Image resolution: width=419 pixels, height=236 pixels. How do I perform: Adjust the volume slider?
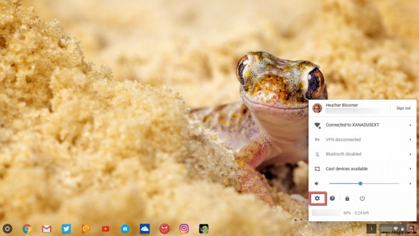click(x=364, y=184)
